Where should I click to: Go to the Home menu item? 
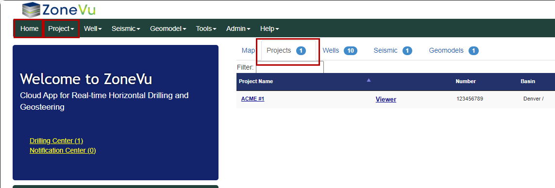click(30, 29)
